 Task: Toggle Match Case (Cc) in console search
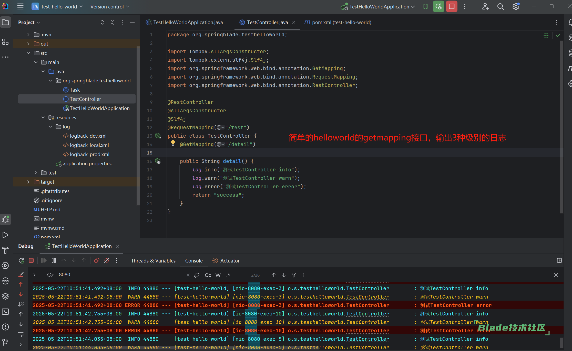tap(208, 275)
